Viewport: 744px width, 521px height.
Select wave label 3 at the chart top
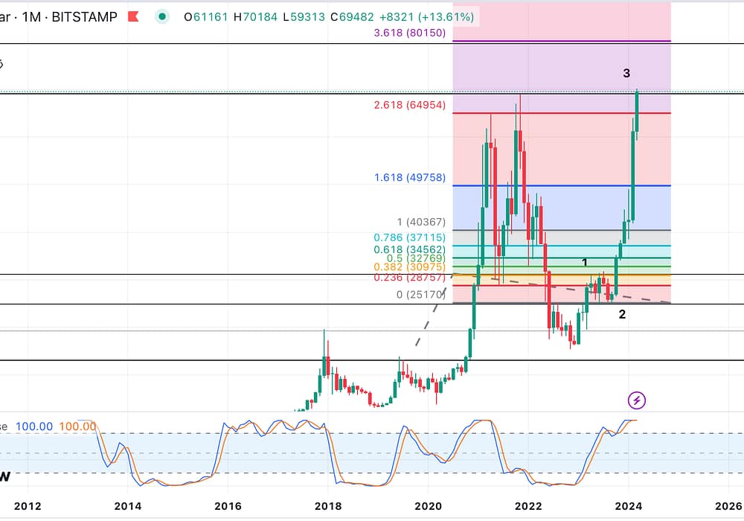pyautogui.click(x=626, y=73)
